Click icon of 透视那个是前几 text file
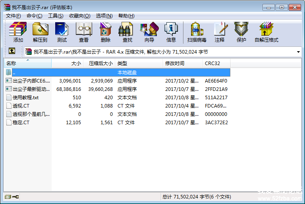The image size is (305, 204). tap(9, 114)
